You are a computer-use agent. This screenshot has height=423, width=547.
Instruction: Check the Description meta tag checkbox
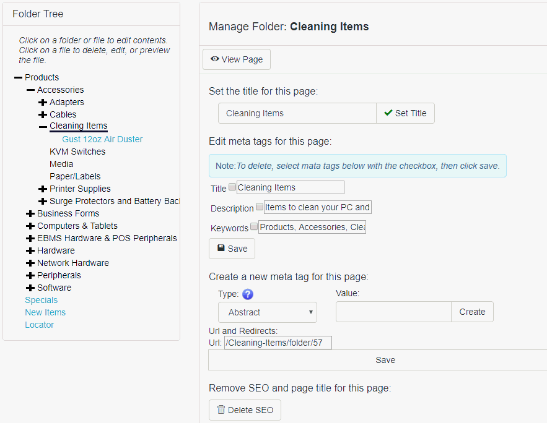click(x=260, y=207)
